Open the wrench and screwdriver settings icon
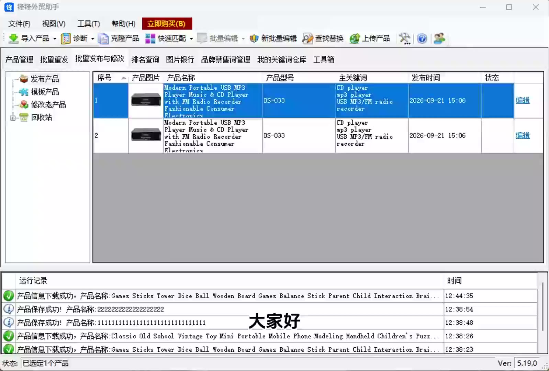This screenshot has width=549, height=371. 405,38
